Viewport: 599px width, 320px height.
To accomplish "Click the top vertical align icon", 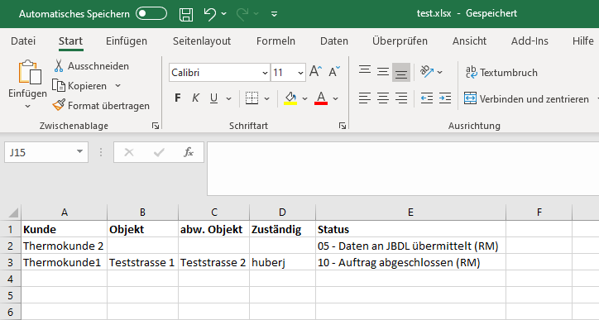I will pos(364,71).
